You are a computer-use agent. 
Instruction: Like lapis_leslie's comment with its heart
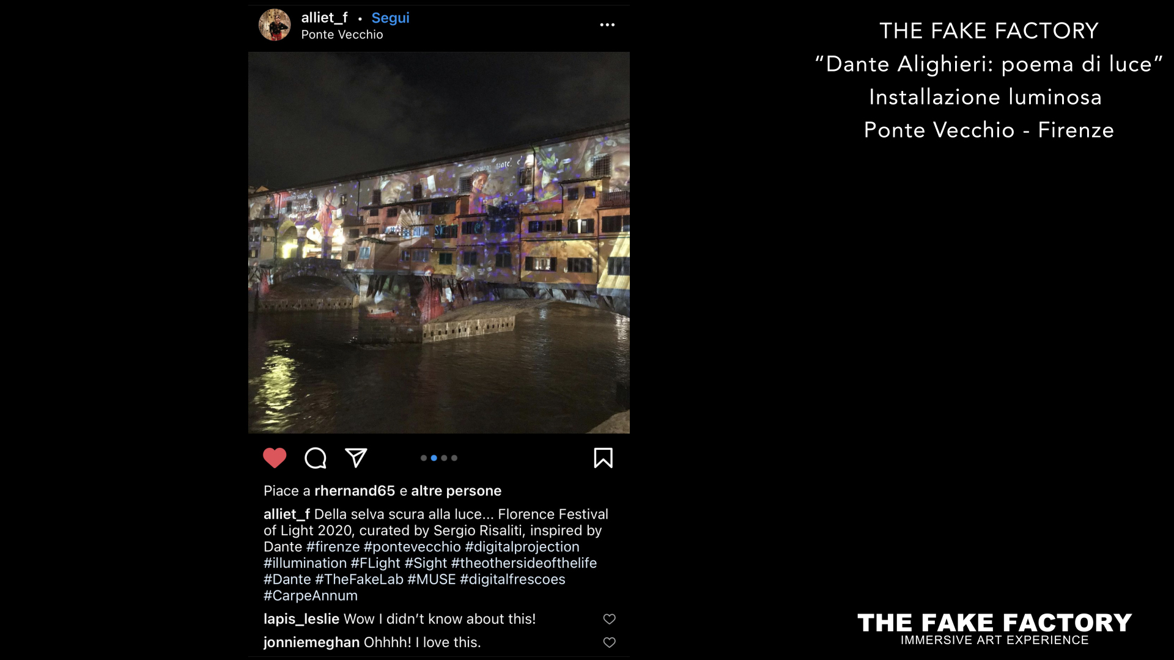609,619
